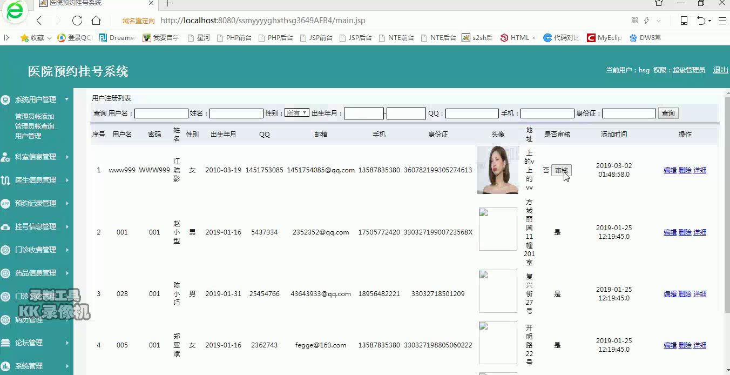Click the fegge@163.com email cell
This screenshot has width=730, height=375.
tap(321, 345)
